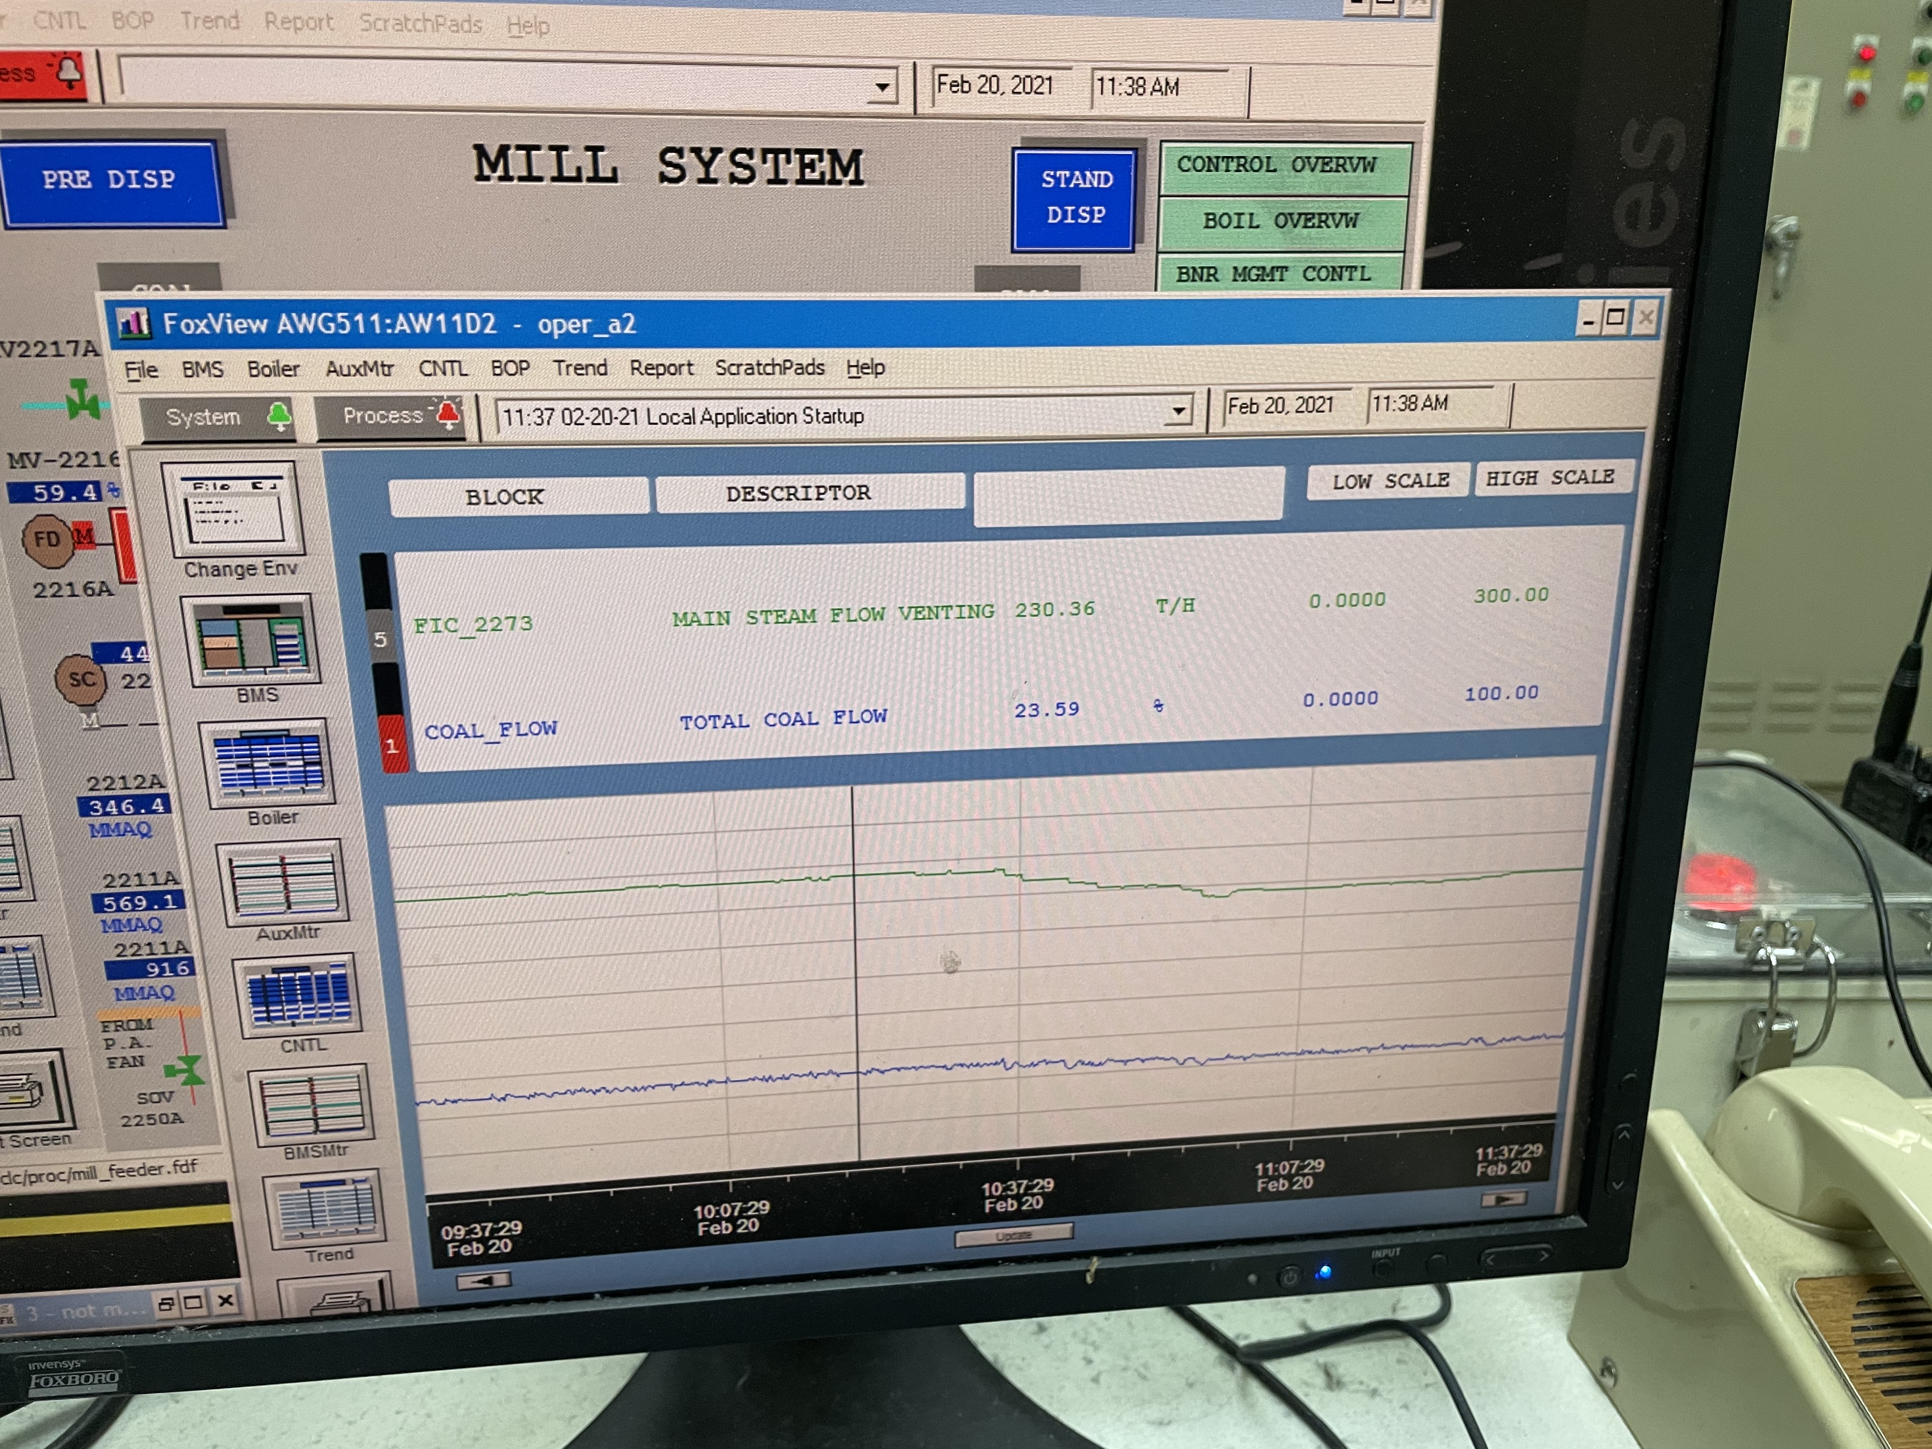Click the trend time-shift left arrow

484,1280
